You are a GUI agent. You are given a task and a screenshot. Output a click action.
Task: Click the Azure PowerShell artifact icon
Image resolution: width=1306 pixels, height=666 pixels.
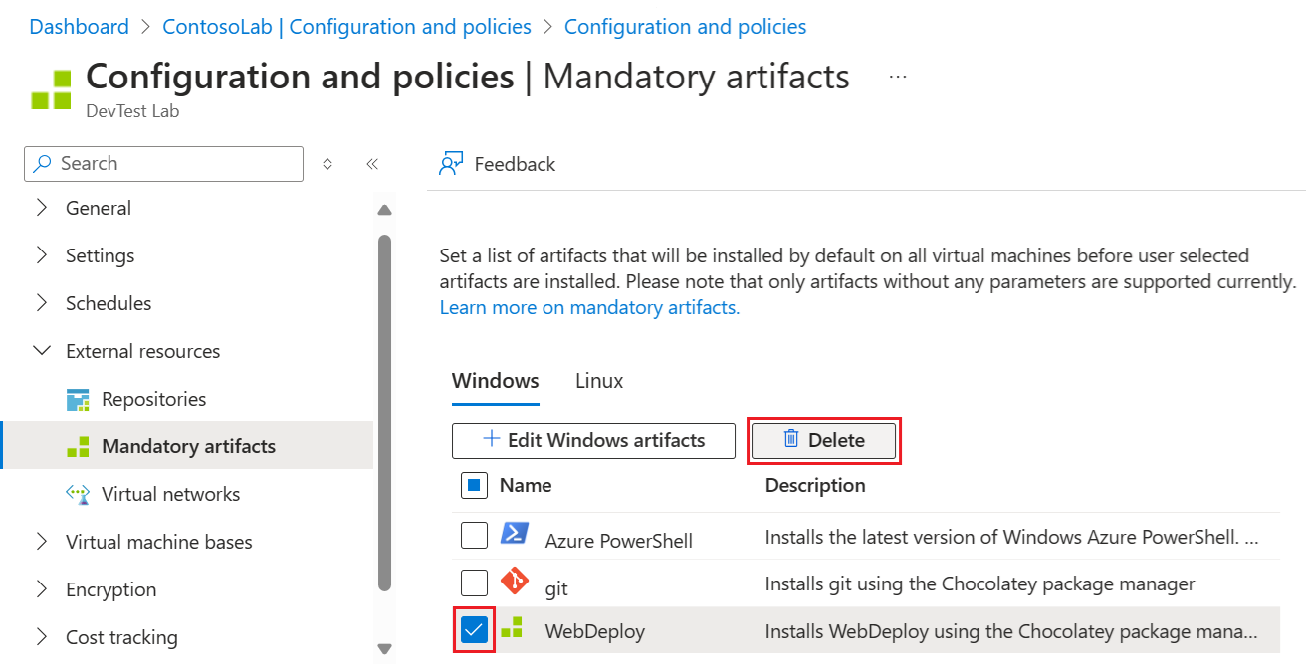pos(514,535)
